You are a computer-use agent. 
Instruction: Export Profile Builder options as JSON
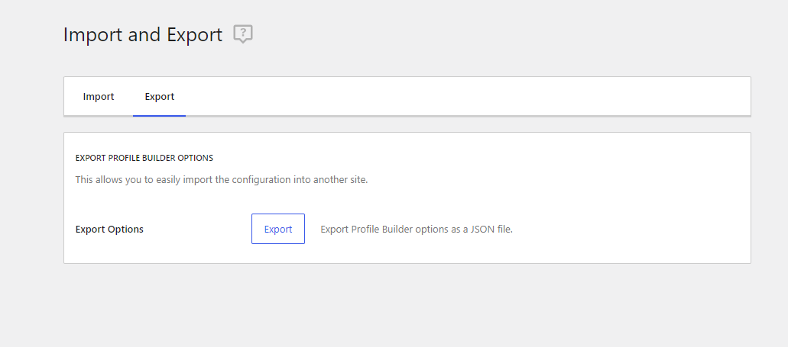278,229
